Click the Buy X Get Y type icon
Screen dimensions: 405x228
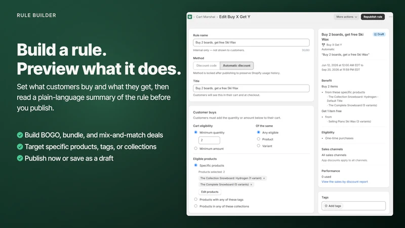coord(323,45)
